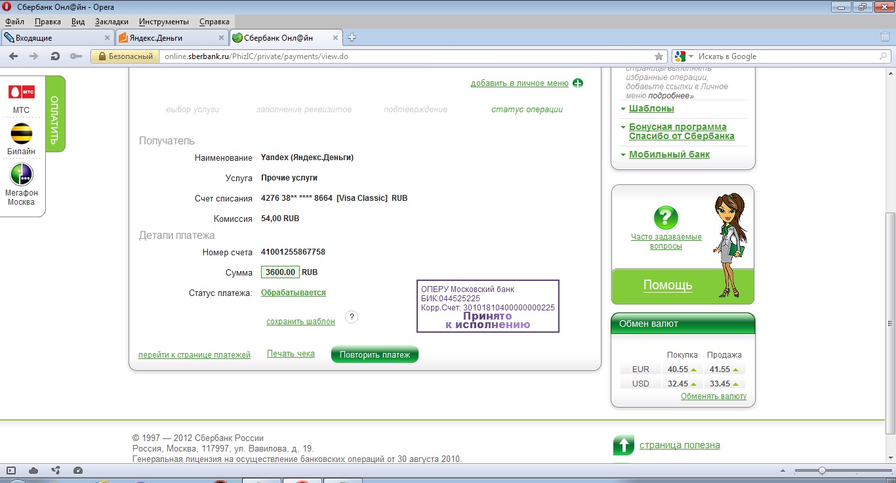Screen dimensions: 896x483
Task: Open the Справка menu
Action: [214, 22]
